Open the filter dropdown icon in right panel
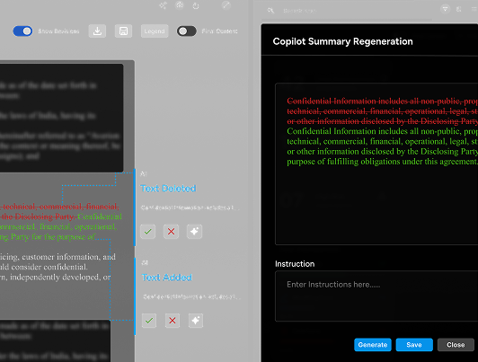 (x=445, y=9)
